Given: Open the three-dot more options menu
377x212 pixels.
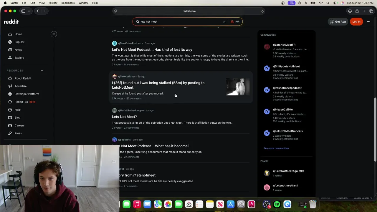Looking at the screenshot, I should point(368,21).
